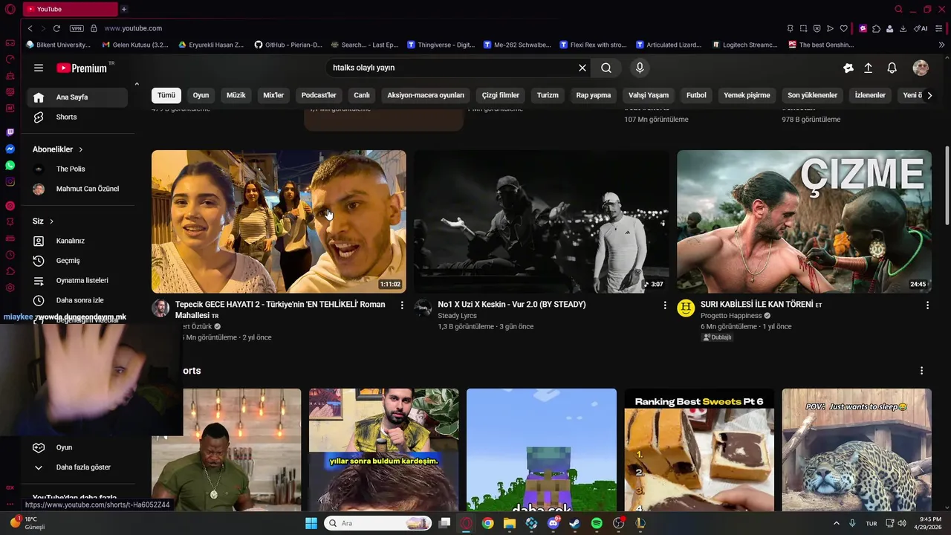Open the GitHub - Pierian bookmark
Screen dimensions: 951x535
pyautogui.click(x=288, y=45)
